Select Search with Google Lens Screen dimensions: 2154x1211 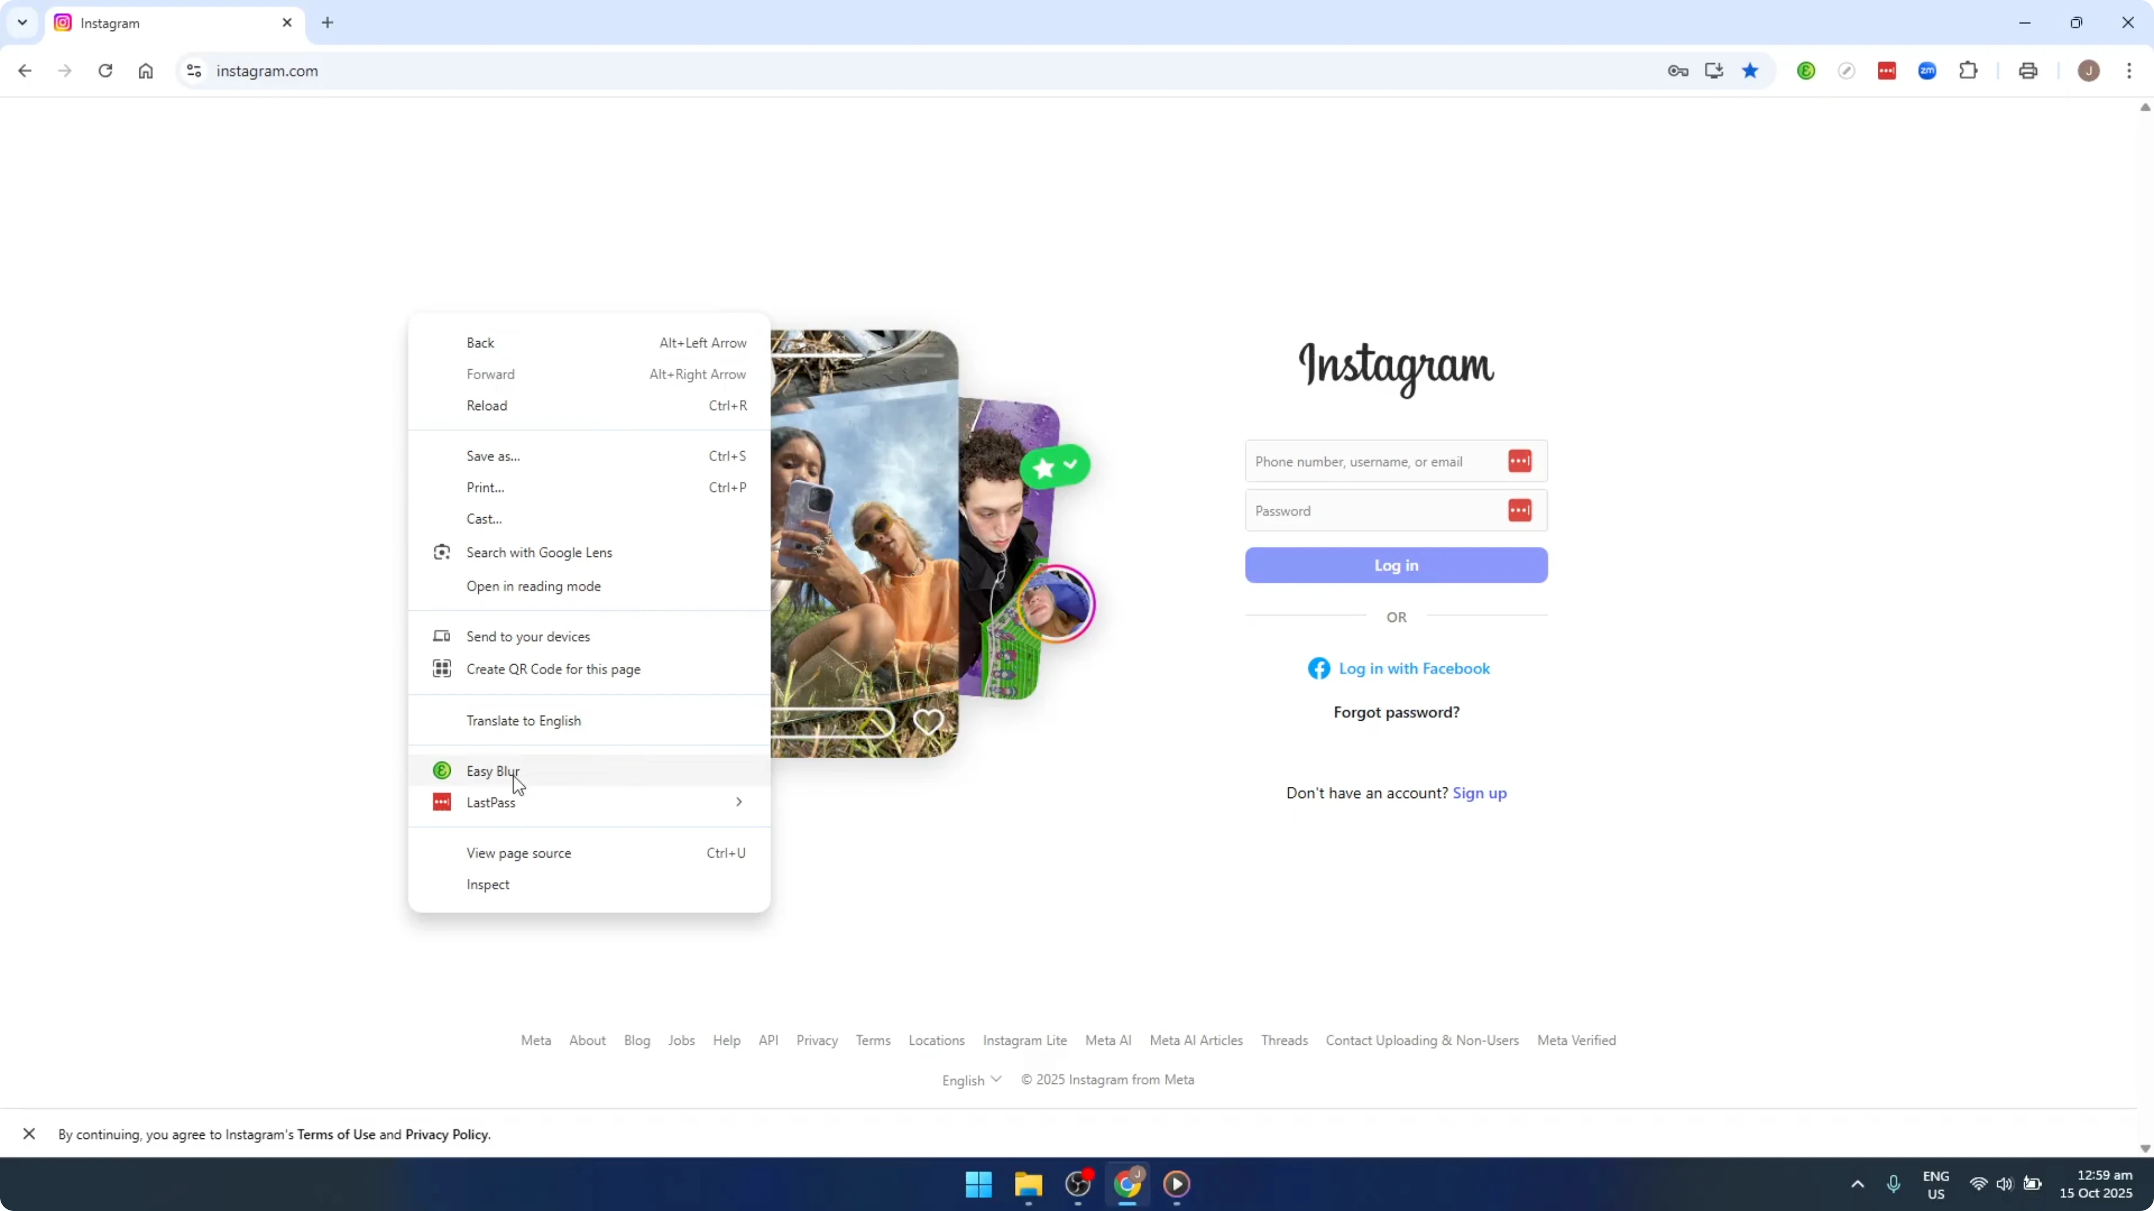[539, 552]
